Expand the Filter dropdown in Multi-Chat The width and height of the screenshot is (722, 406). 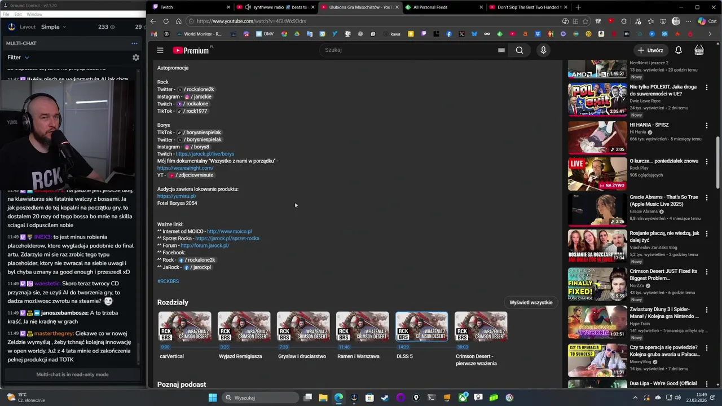(18, 57)
